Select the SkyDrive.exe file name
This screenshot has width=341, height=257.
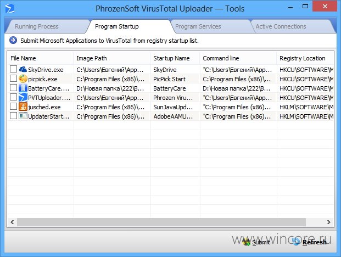pos(46,70)
